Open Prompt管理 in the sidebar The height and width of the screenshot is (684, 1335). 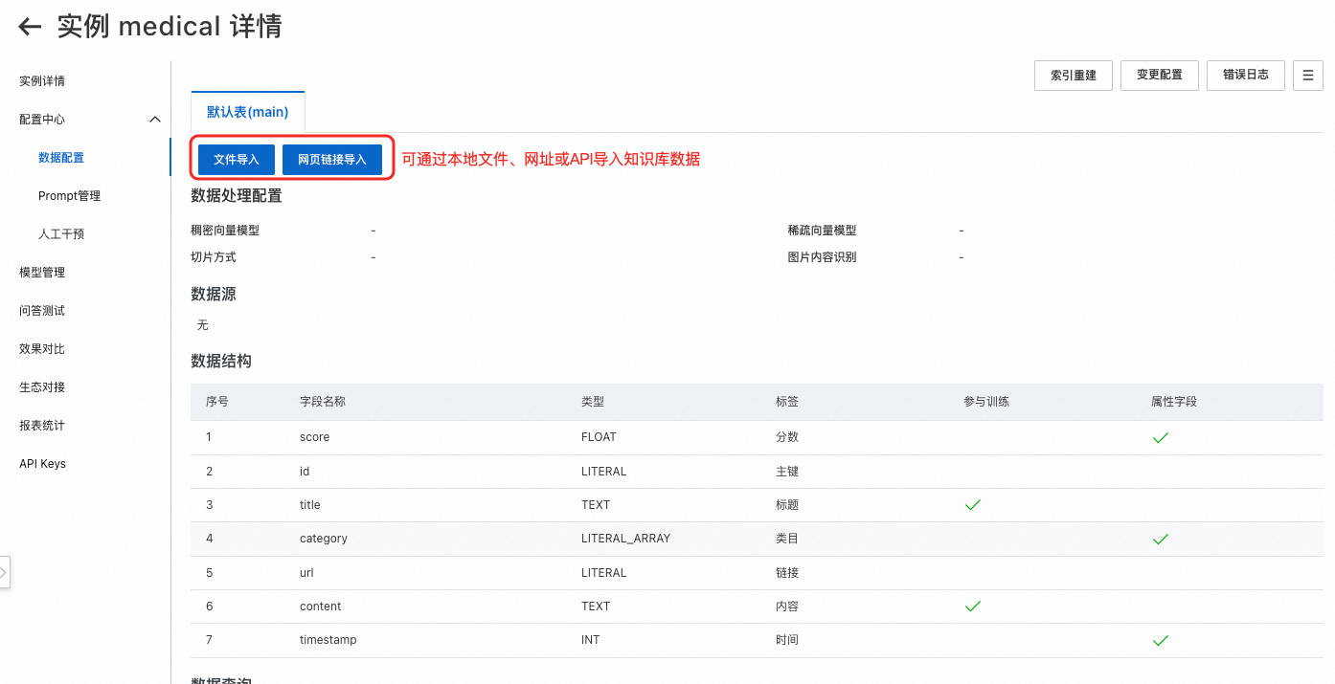click(69, 196)
